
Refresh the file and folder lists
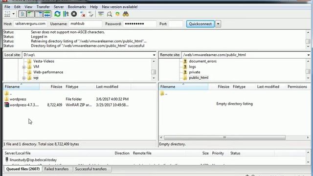[58, 14]
